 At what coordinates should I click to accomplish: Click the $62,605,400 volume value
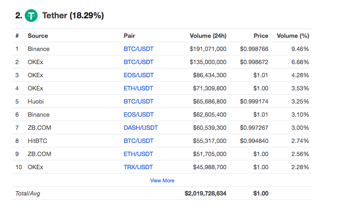(210, 115)
